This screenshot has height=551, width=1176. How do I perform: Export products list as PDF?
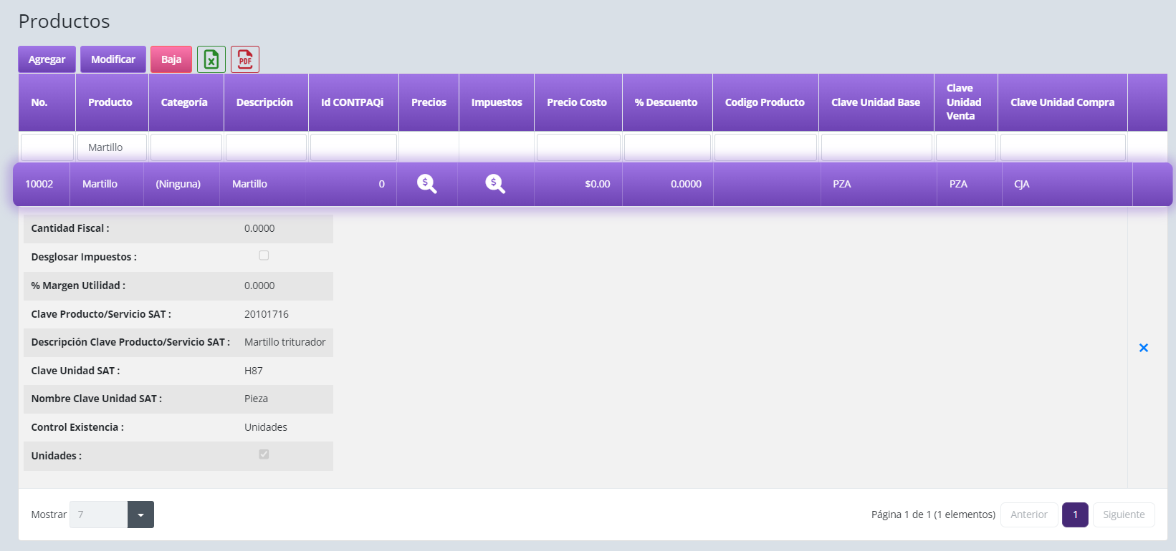(245, 59)
